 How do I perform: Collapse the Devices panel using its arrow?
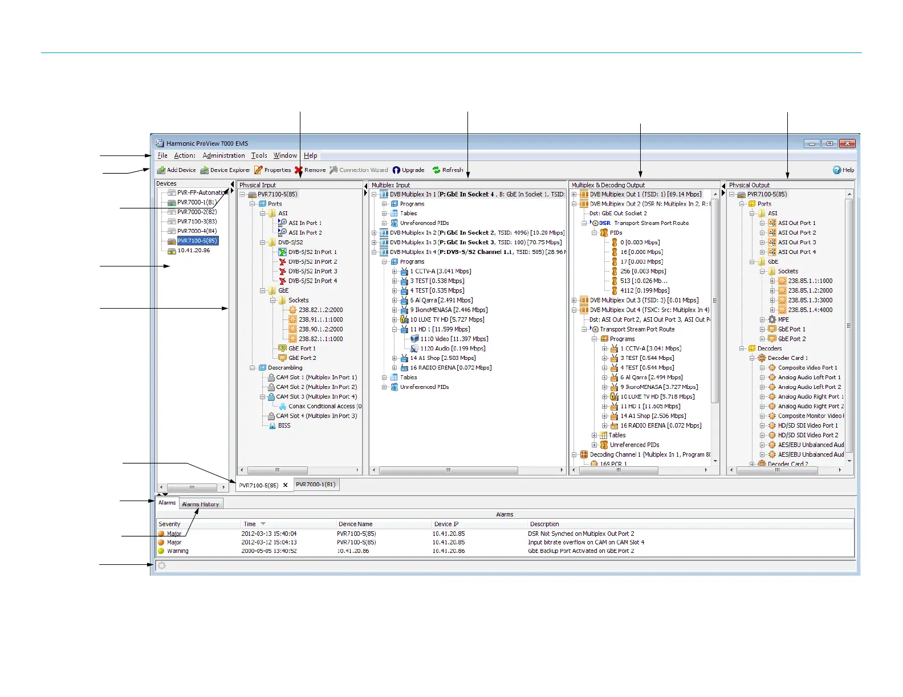click(x=232, y=184)
